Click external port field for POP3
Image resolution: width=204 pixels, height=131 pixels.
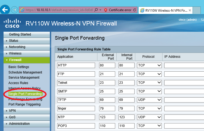coord(107,126)
